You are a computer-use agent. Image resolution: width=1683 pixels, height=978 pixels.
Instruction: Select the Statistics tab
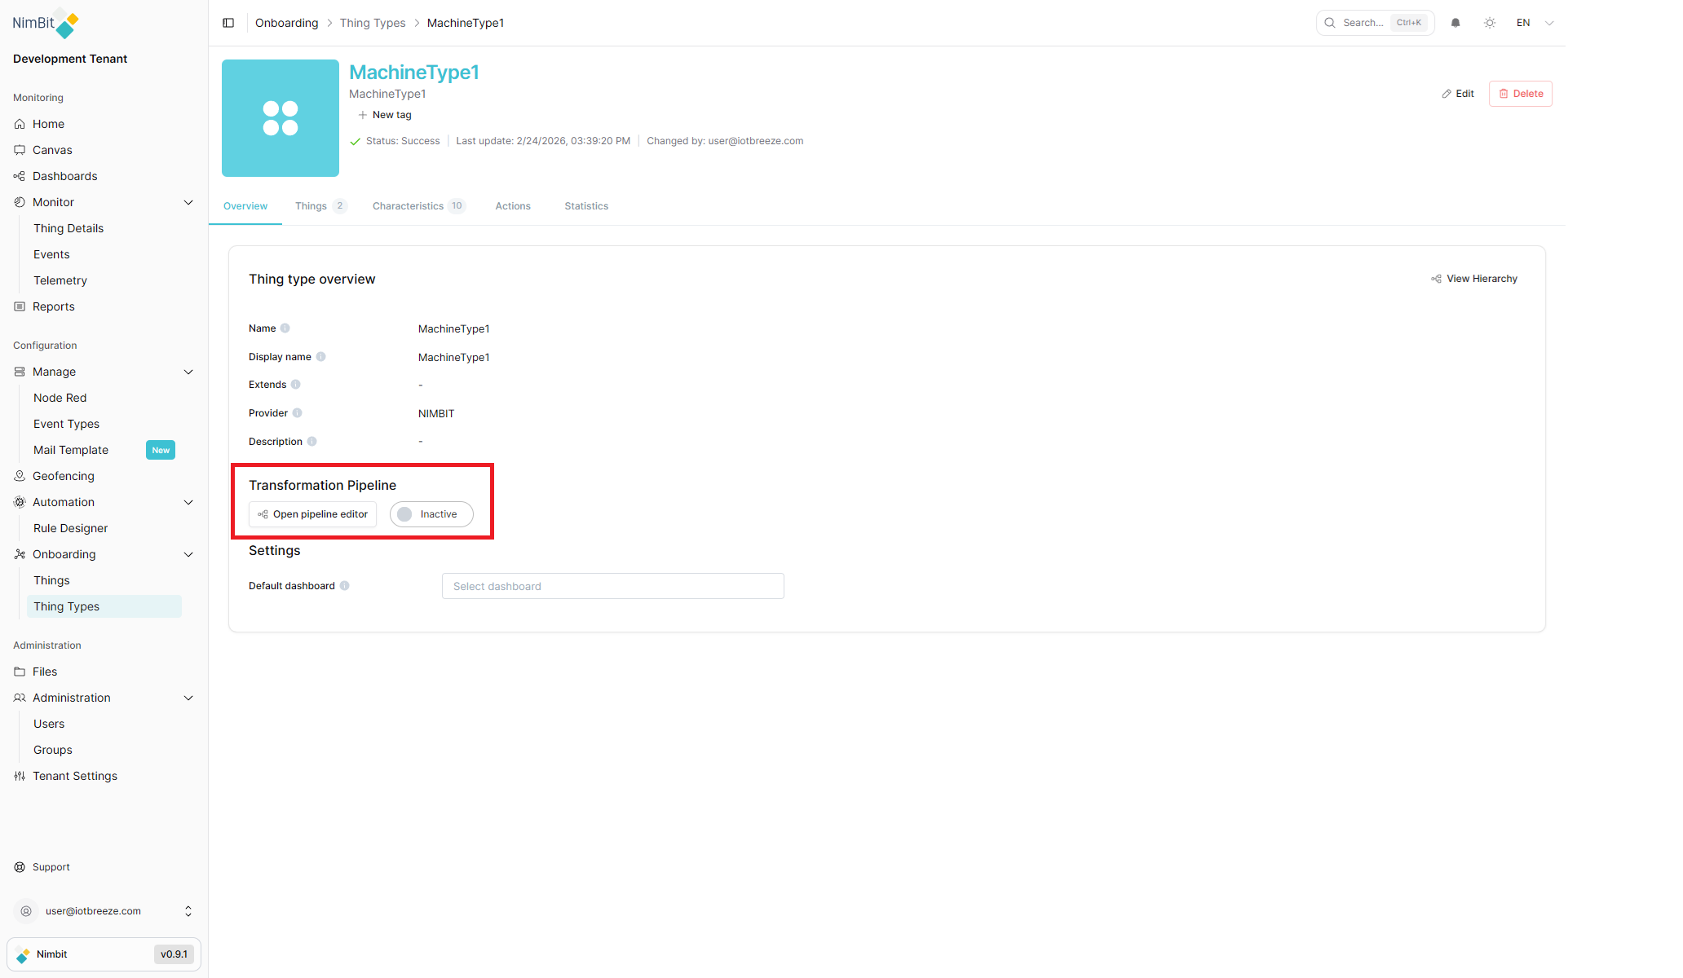tap(586, 206)
